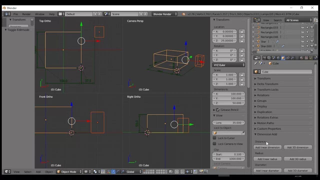
Task: Click the Blender logo in the info header
Action: pos(183,14)
